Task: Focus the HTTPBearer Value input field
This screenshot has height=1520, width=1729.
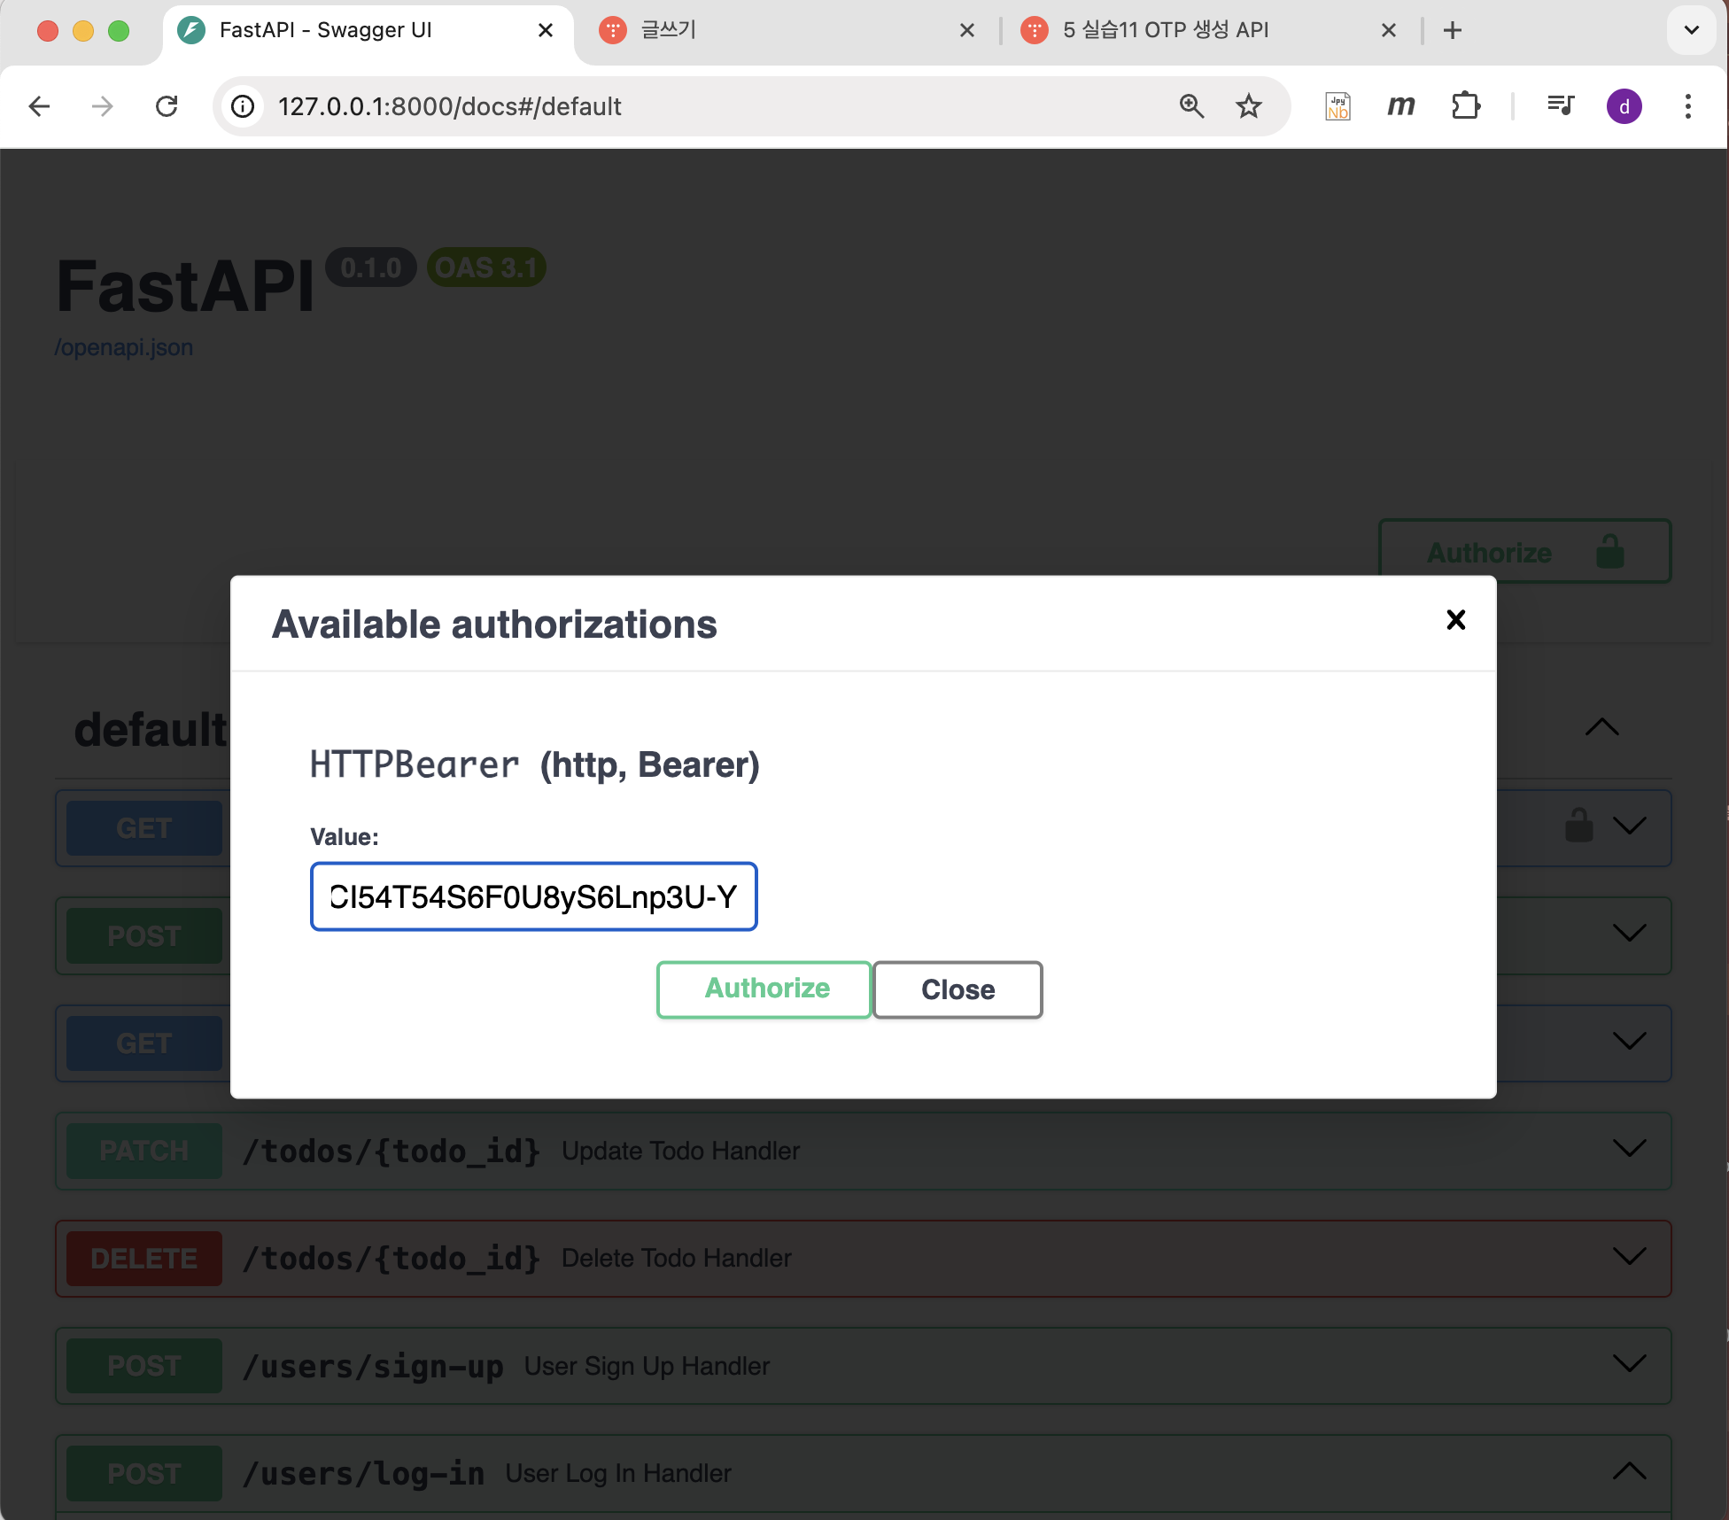Action: (x=533, y=896)
